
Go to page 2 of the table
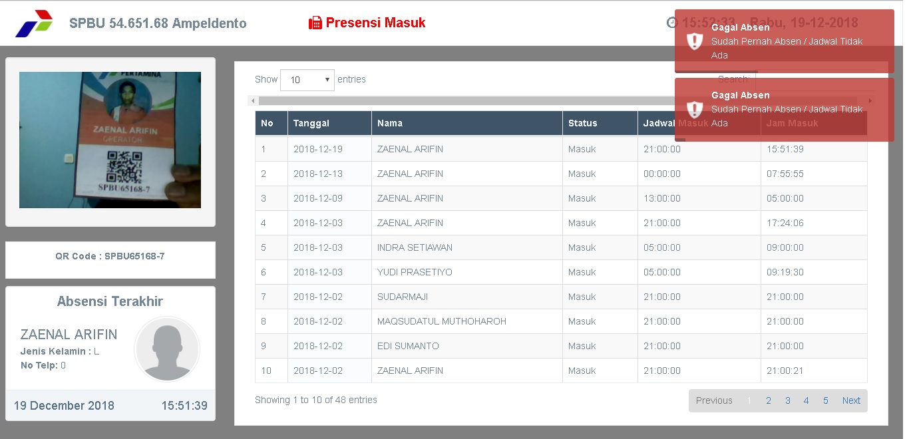768,400
